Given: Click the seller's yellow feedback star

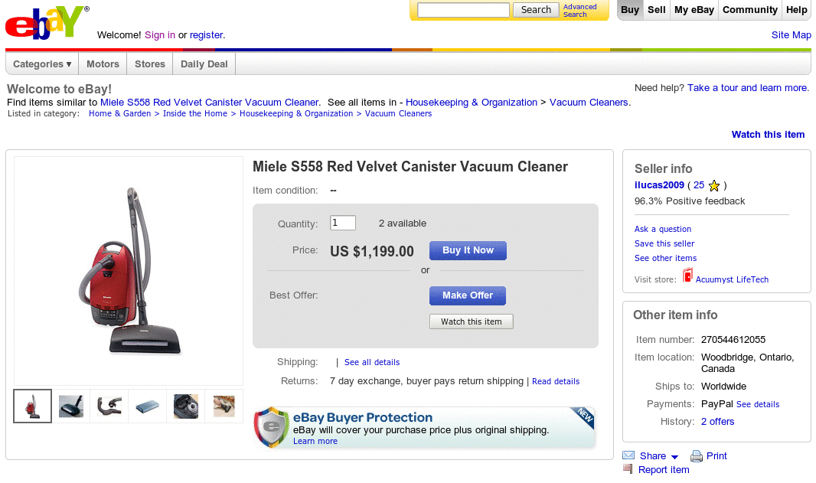Looking at the screenshot, I should pos(714,185).
